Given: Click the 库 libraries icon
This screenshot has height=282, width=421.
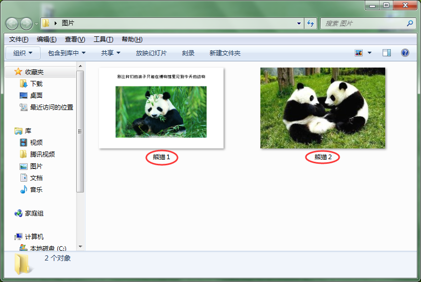Looking at the screenshot, I should point(18,131).
